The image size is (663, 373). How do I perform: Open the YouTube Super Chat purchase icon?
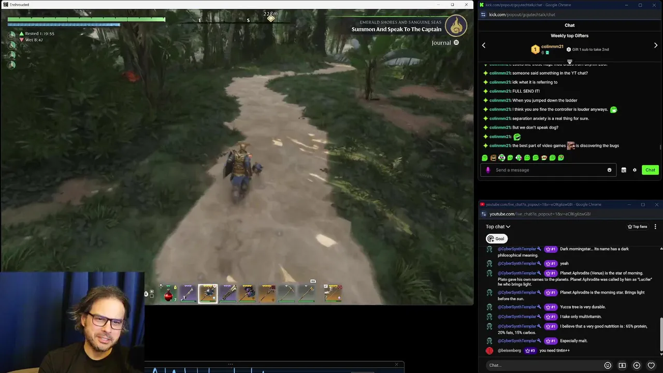point(622,365)
